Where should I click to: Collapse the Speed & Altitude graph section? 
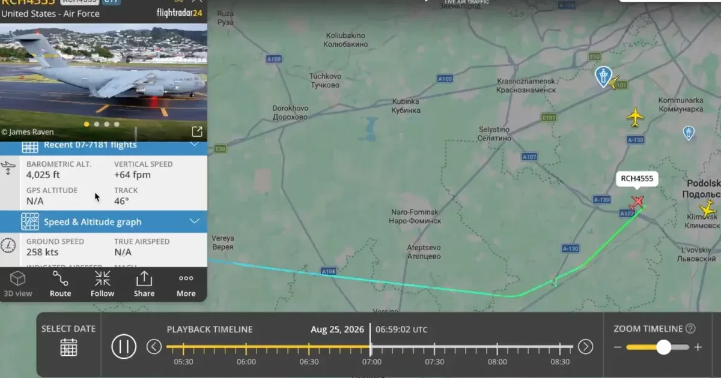tap(194, 221)
